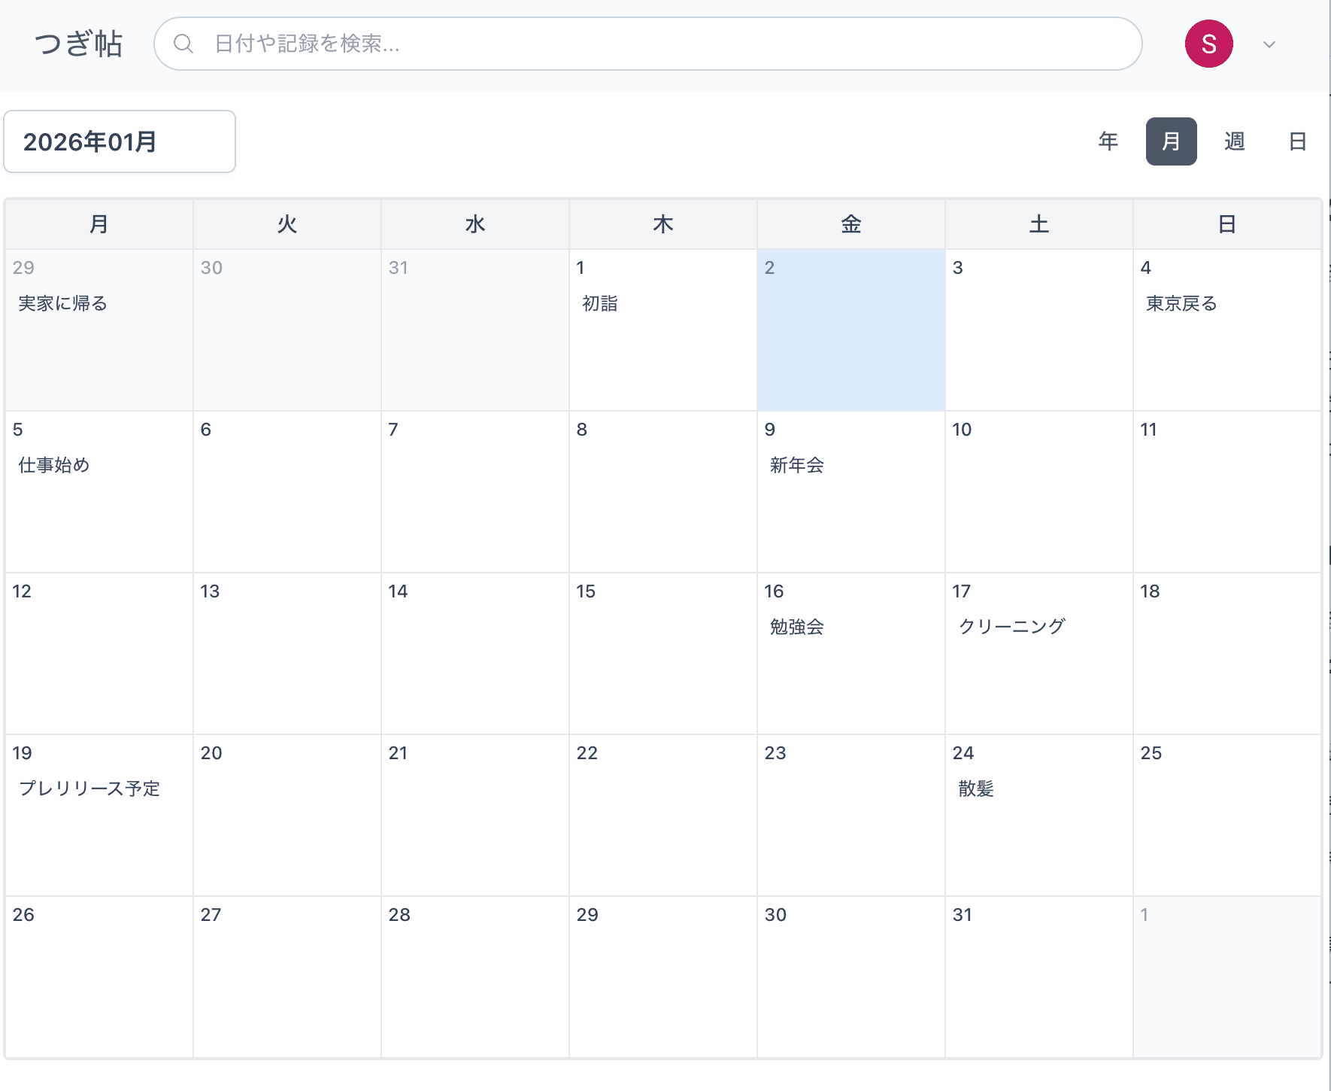
Task: Open the 散髪 event
Action: point(976,789)
